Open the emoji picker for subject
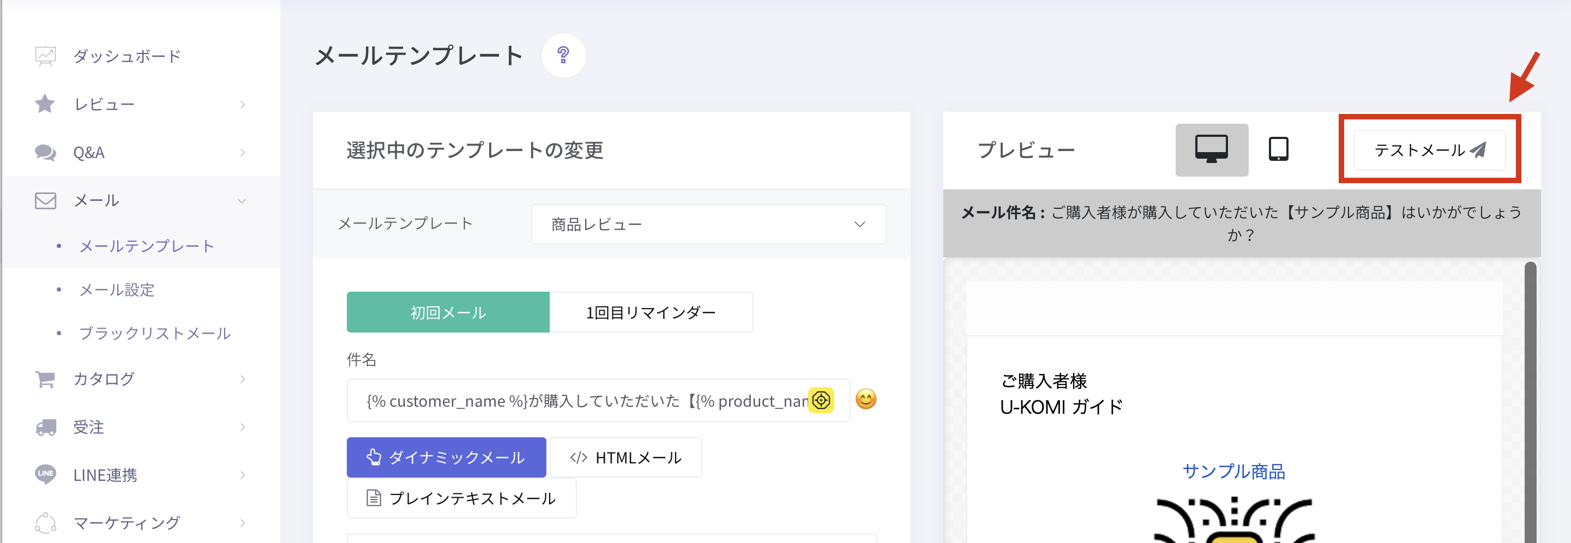This screenshot has width=1571, height=543. (x=865, y=400)
